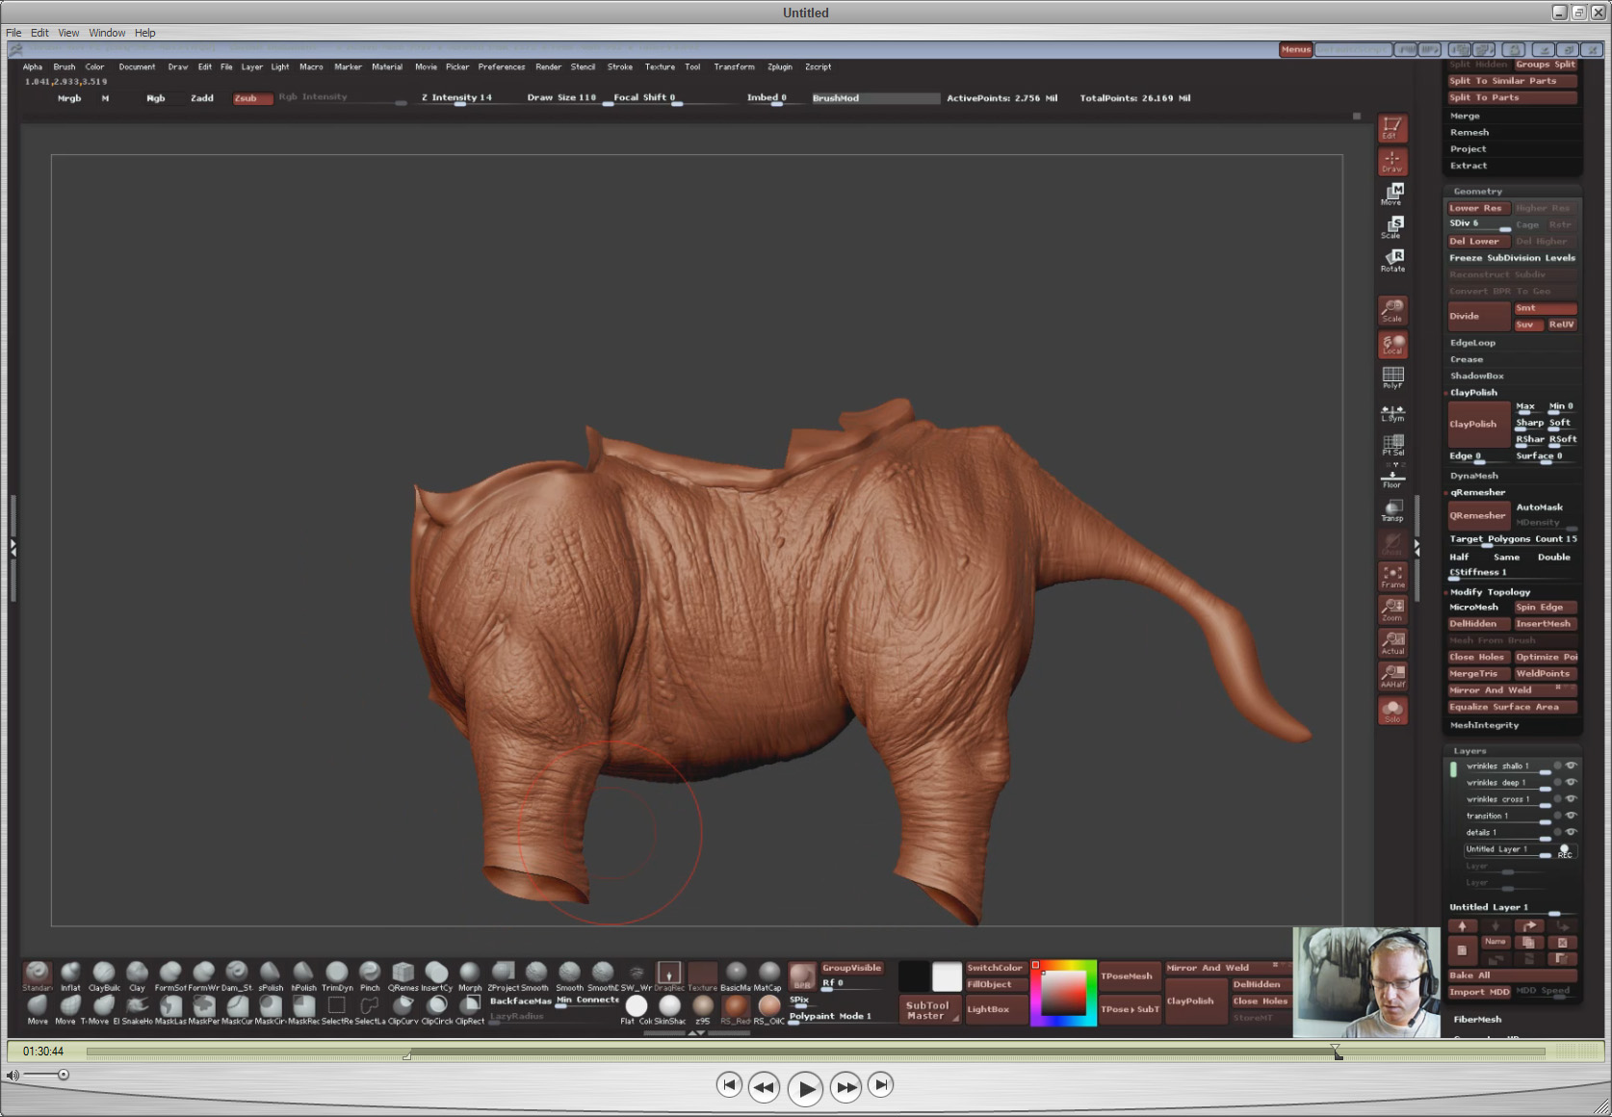Open the Window menu in title menu bar

(x=107, y=33)
